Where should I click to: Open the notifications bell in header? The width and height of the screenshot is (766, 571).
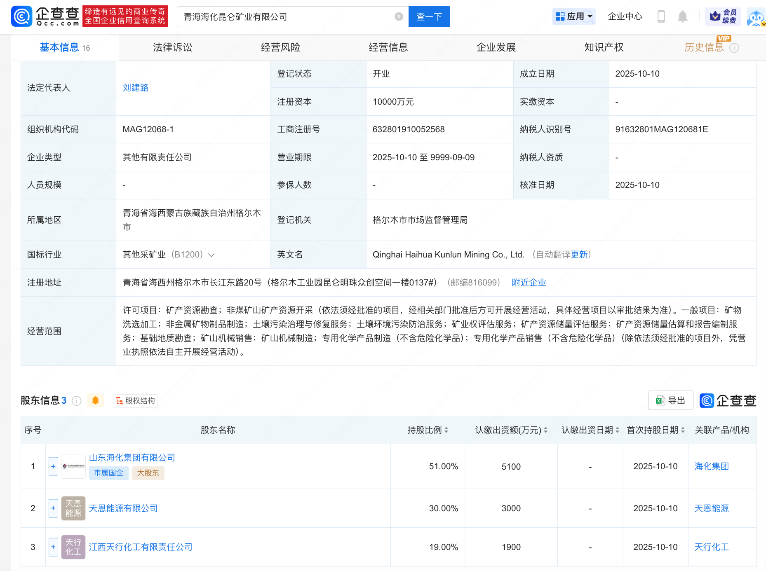pyautogui.click(x=682, y=16)
